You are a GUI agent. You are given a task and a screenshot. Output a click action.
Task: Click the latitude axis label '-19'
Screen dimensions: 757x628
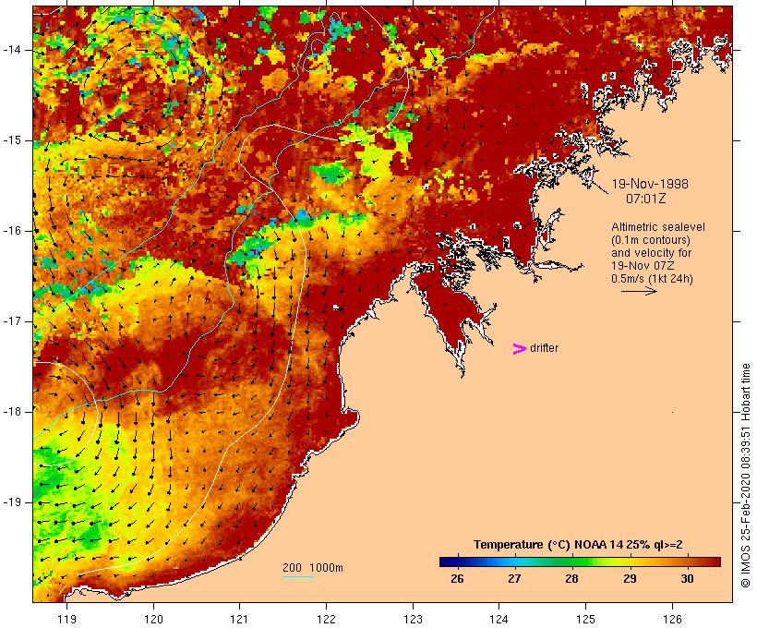pyautogui.click(x=11, y=501)
